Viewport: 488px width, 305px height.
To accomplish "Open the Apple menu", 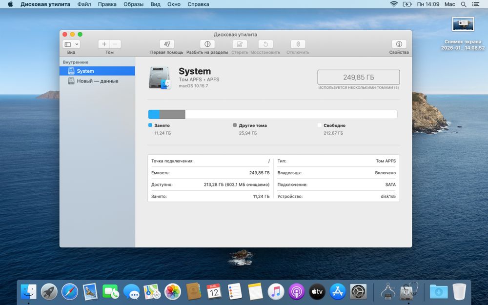I will [10, 4].
